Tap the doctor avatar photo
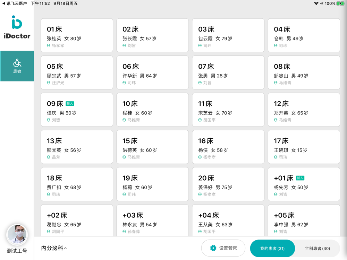This screenshot has height=260, width=347. tap(17, 235)
